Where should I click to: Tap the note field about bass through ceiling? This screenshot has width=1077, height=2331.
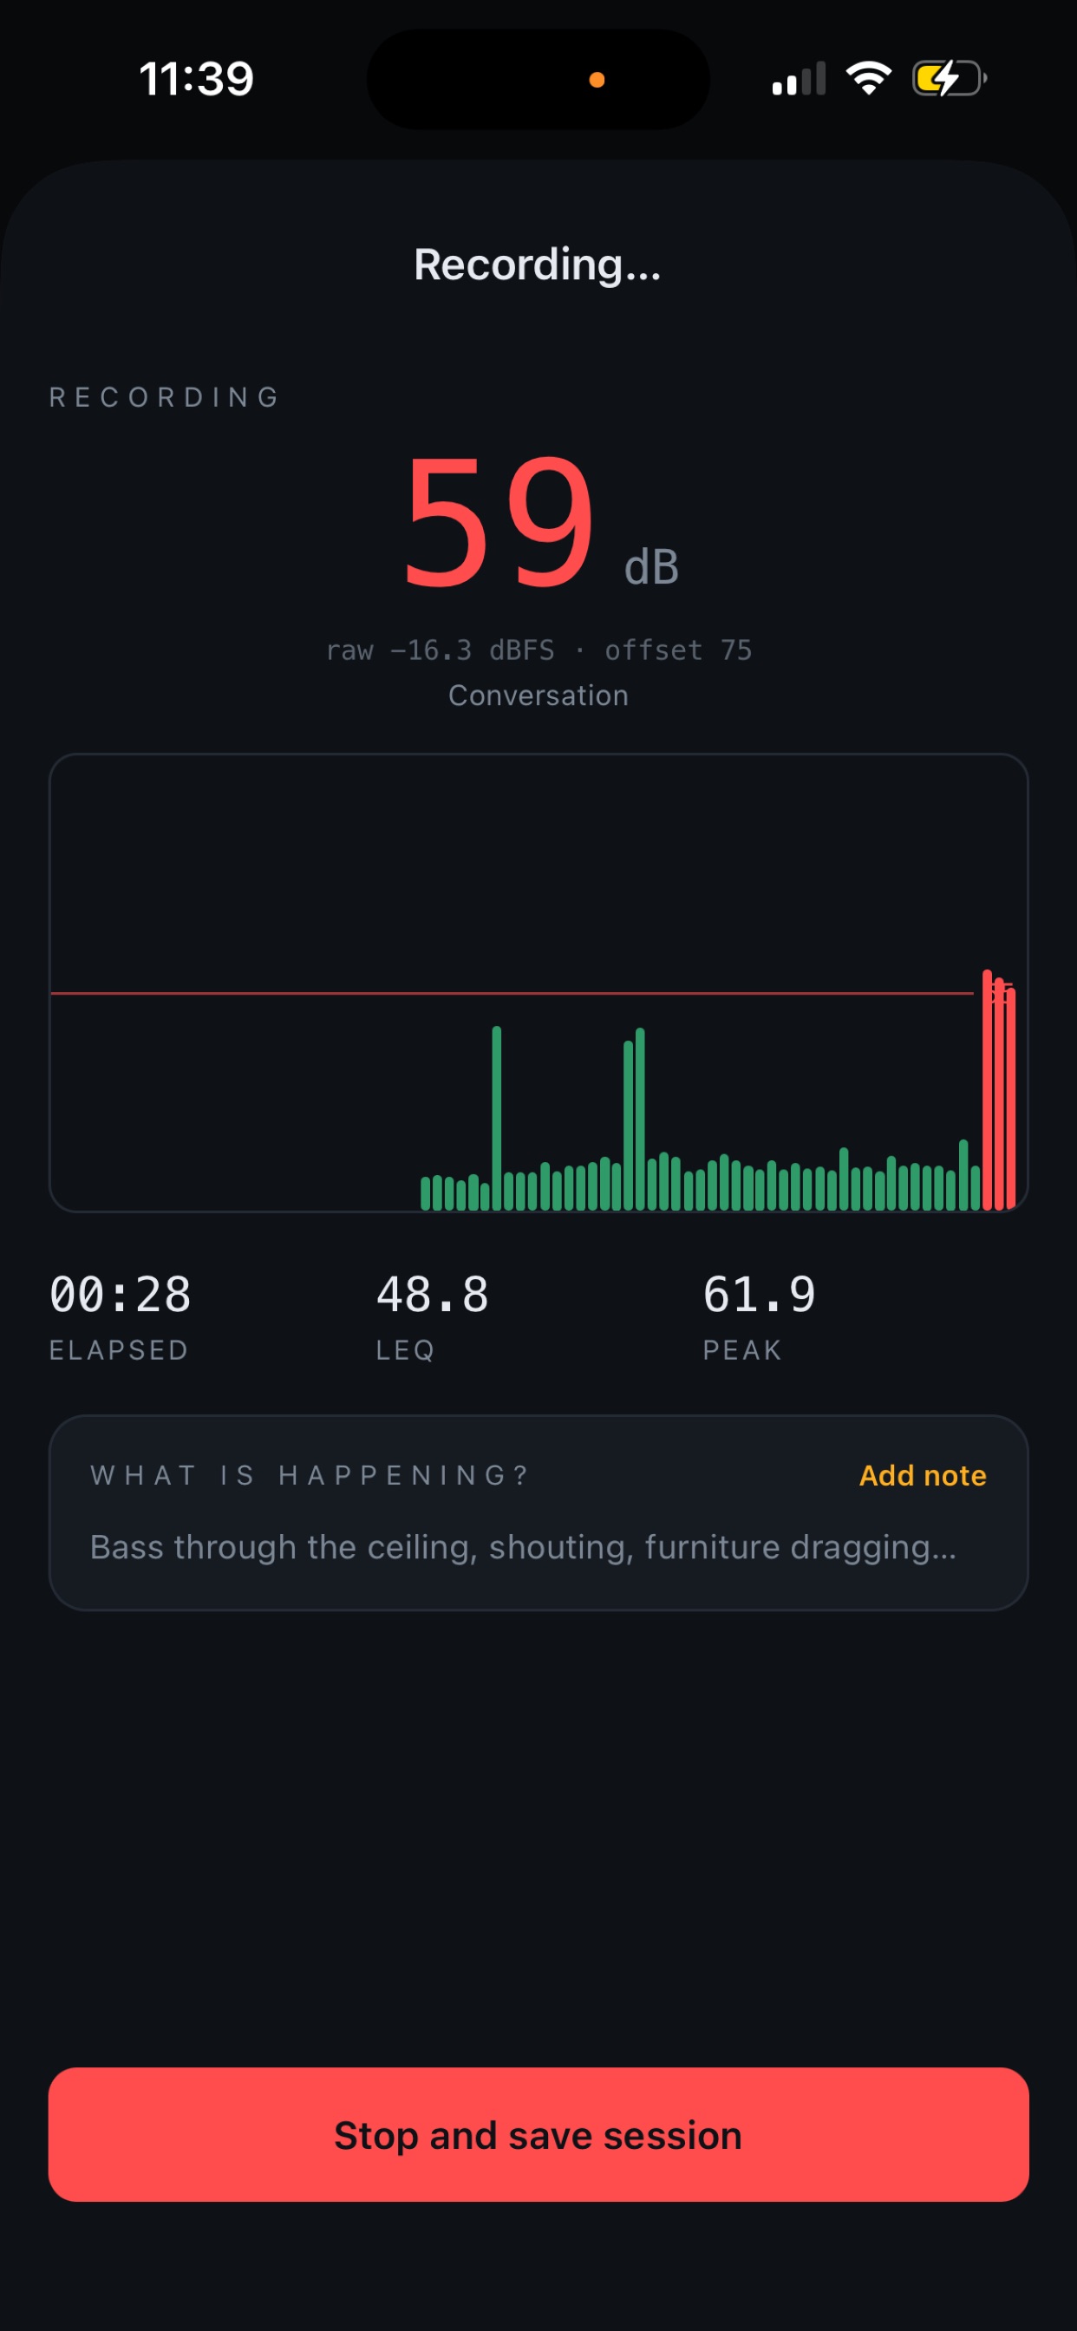[523, 1546]
